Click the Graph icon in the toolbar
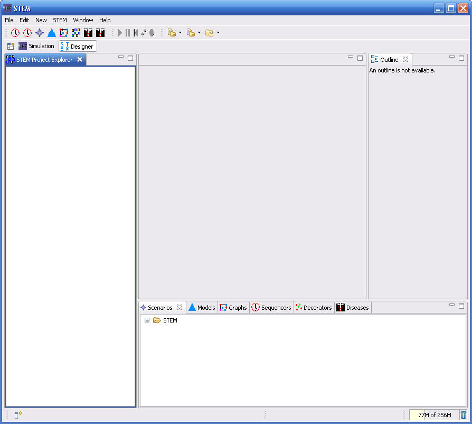 point(64,33)
